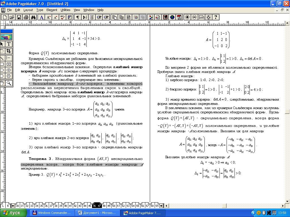Open the Text Wrap toolbar icon
Viewport: 290px width, 217px height.
click(x=136, y=17)
